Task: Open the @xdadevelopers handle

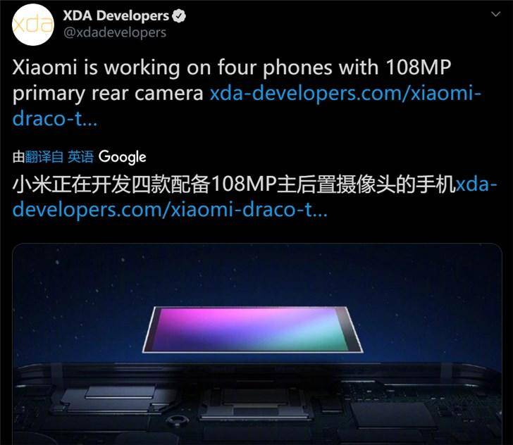Action: click(x=115, y=32)
